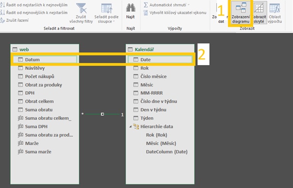This screenshot has height=188, width=293.
Task: Toggle the Oblast výpočtu button
Action: (x=275, y=13)
